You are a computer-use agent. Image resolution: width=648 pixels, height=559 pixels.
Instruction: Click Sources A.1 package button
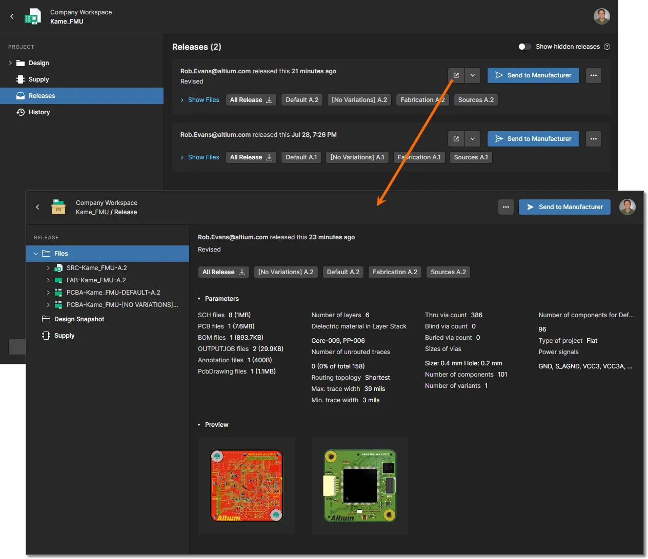(x=471, y=157)
